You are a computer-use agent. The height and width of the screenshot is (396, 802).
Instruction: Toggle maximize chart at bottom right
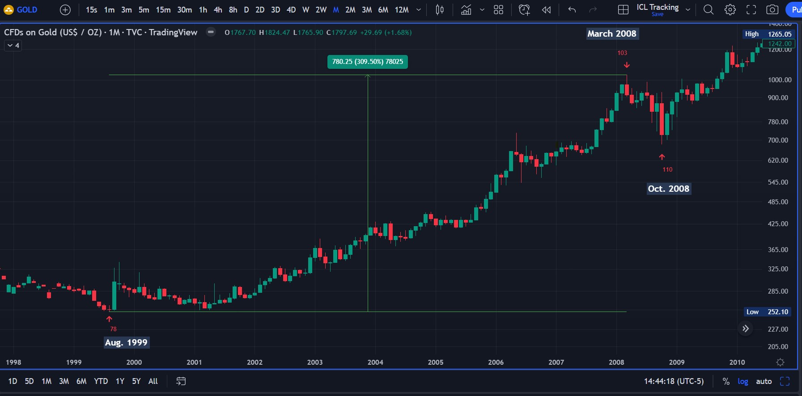(x=785, y=381)
